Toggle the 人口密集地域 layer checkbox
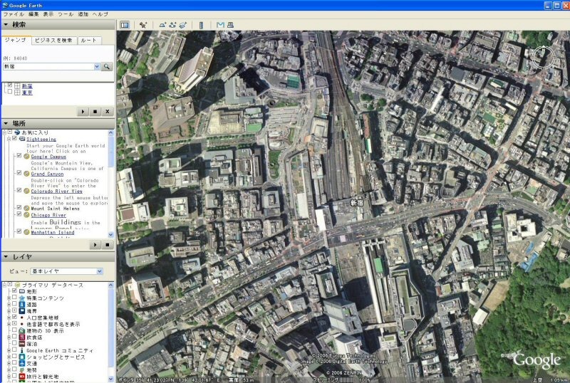 tap(14, 318)
